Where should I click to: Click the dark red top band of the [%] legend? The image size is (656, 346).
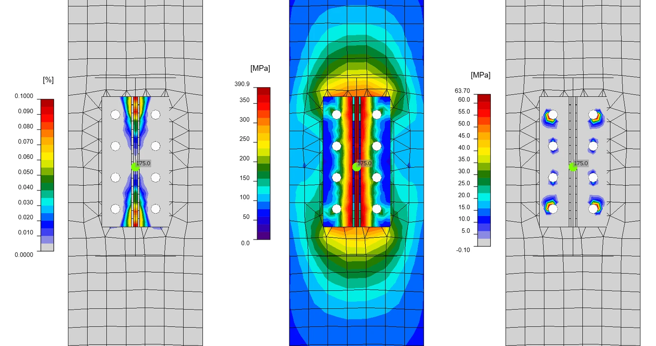tap(47, 103)
